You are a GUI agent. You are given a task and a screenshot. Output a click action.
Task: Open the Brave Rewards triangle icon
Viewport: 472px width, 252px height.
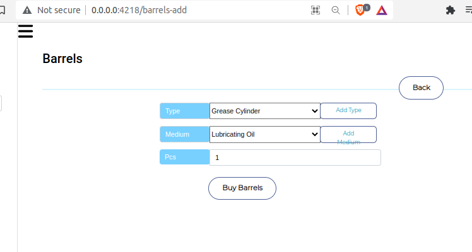(x=382, y=10)
